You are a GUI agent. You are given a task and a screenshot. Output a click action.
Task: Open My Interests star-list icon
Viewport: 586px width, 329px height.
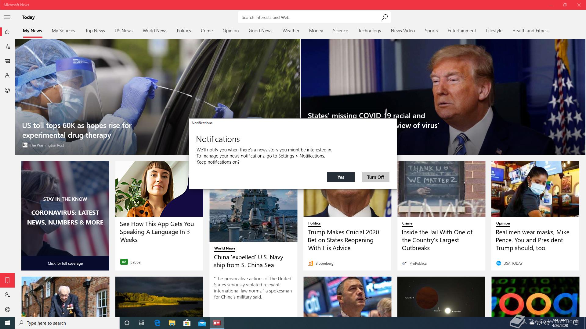(7, 46)
